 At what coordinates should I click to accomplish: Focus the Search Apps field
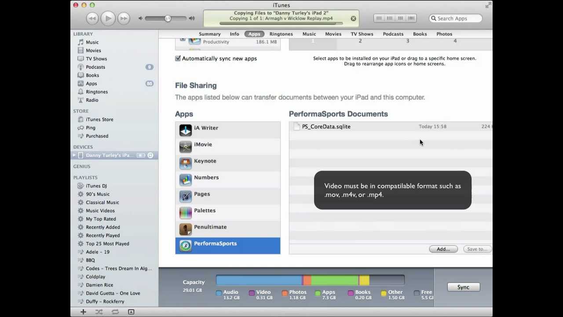[x=456, y=18]
